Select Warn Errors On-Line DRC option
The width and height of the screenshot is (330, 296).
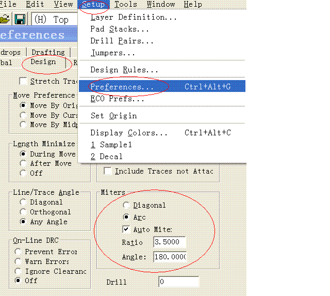pyautogui.click(x=18, y=261)
